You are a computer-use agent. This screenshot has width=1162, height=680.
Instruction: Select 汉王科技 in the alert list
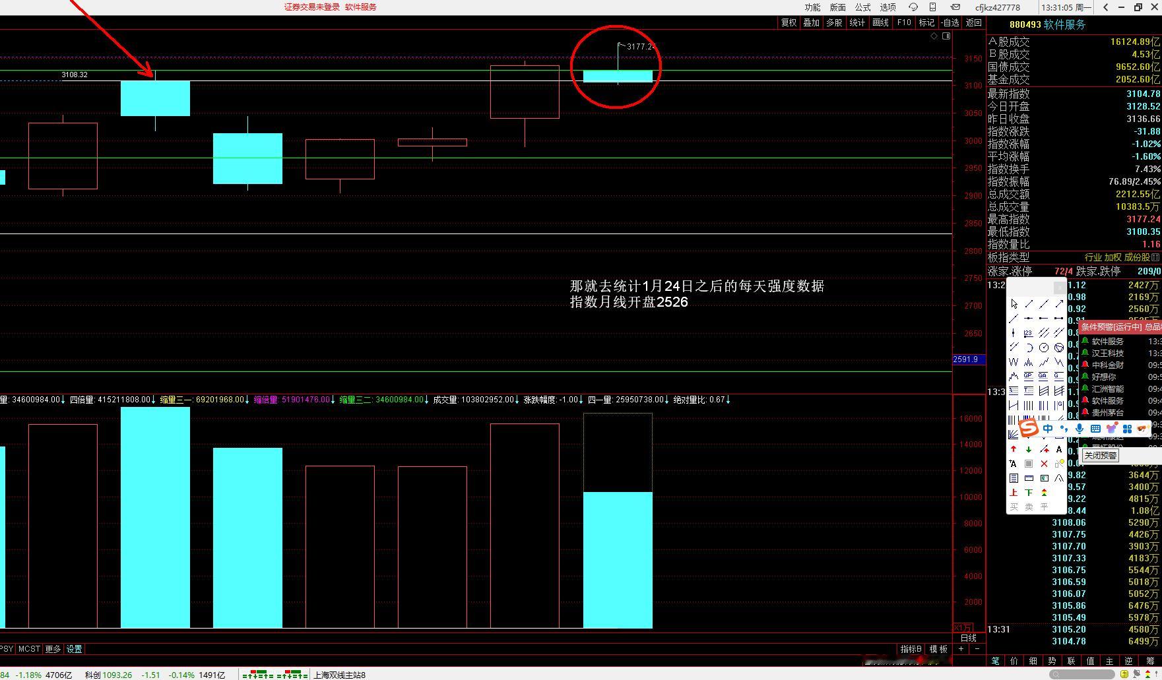click(1107, 353)
